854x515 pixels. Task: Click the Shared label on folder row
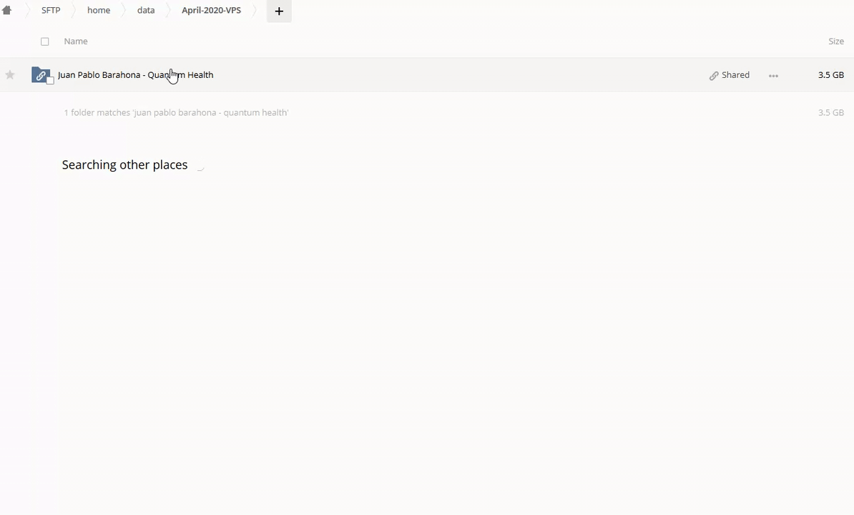[x=735, y=75]
